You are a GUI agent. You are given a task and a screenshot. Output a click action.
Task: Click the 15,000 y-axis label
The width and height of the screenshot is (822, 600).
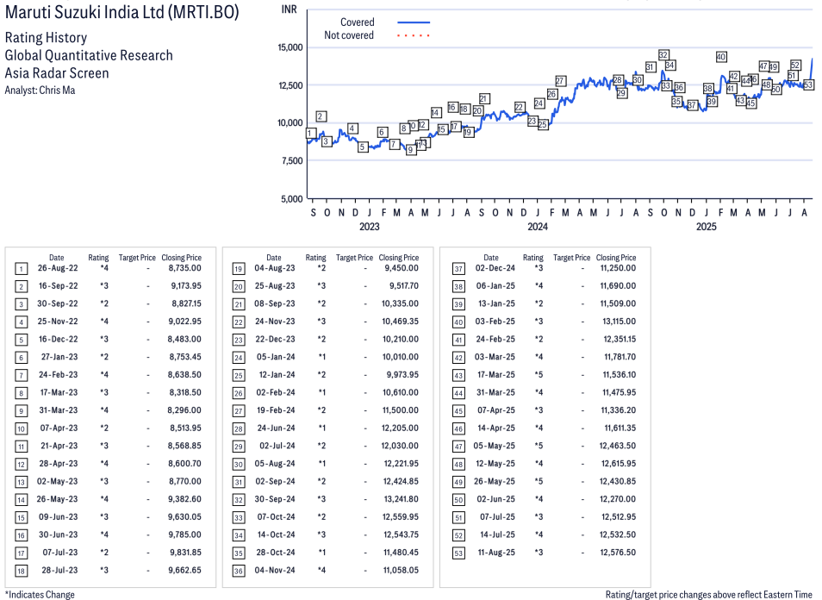pos(290,47)
